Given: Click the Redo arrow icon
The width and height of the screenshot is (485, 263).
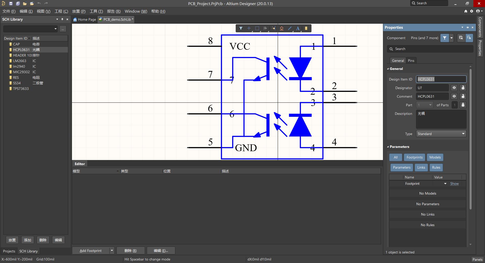Looking at the screenshot, I should click(x=46, y=4).
